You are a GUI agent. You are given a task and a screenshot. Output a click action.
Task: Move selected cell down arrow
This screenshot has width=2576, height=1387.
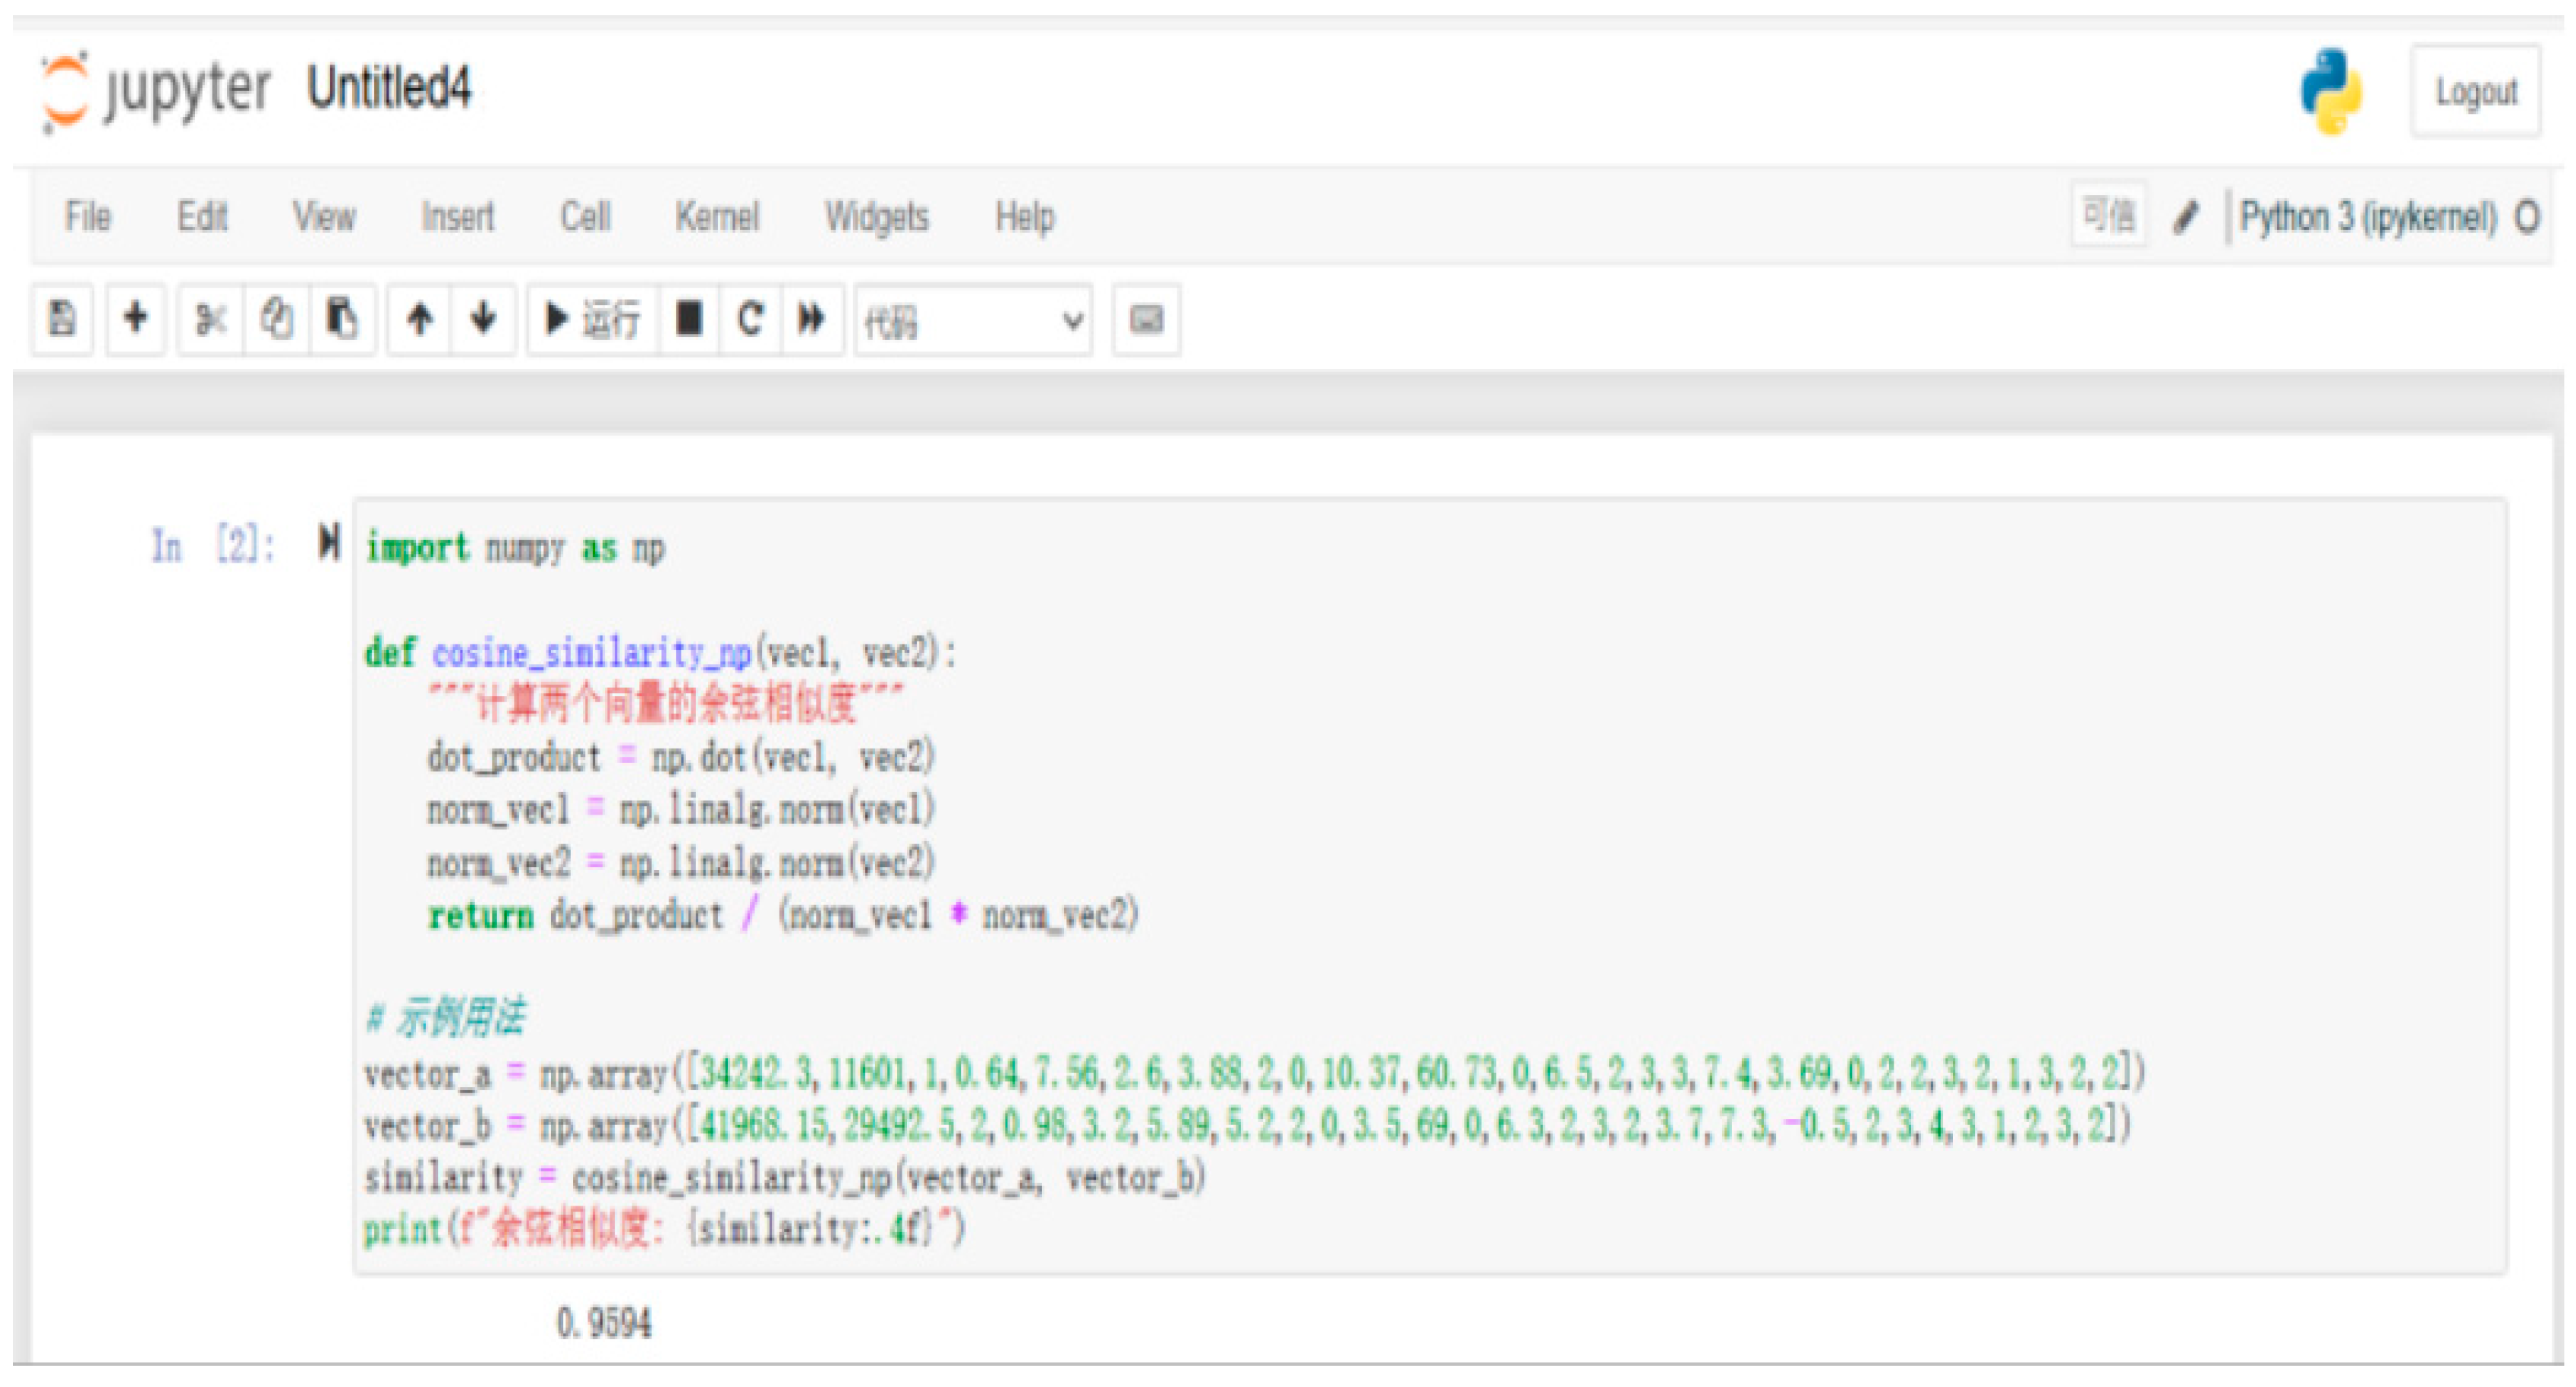(x=484, y=320)
